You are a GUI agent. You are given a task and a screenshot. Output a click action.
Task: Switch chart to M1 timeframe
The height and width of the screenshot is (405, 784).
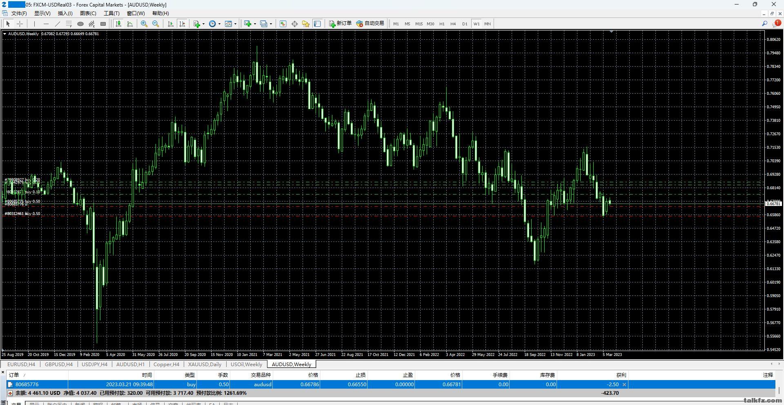point(396,24)
